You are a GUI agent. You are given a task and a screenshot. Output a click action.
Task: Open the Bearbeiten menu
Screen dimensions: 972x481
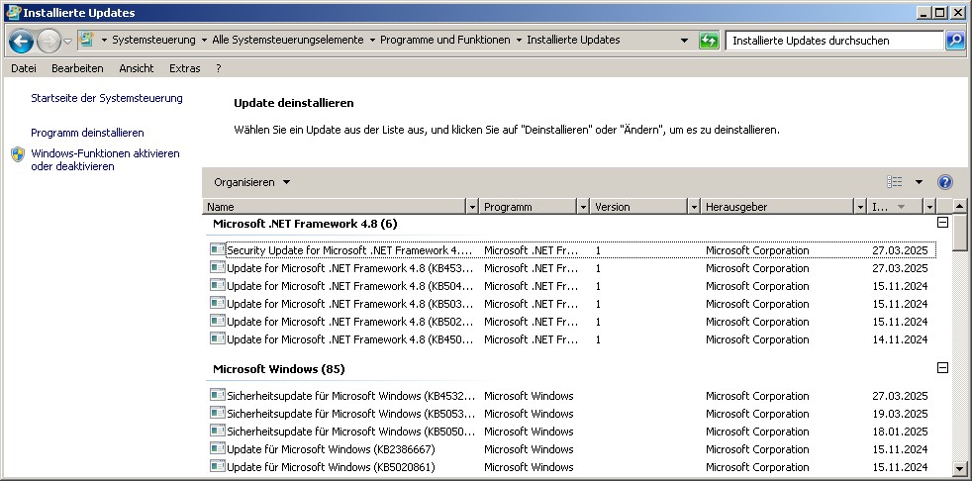pos(77,68)
